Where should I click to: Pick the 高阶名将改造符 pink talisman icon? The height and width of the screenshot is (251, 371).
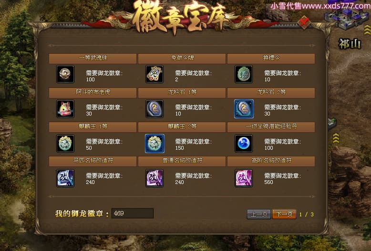tap(244, 178)
